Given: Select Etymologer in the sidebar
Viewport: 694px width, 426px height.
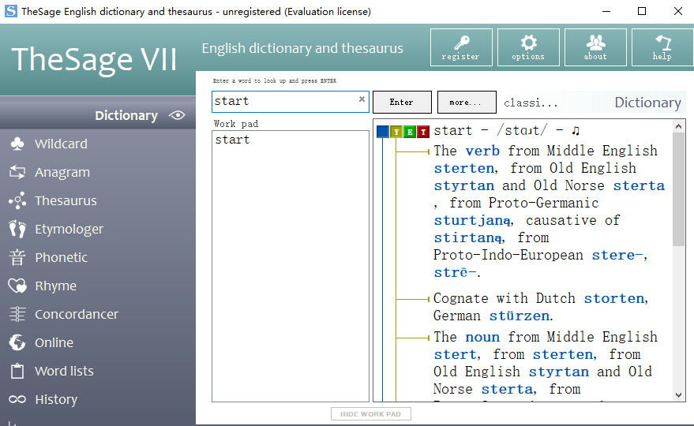Looking at the screenshot, I should click(69, 229).
